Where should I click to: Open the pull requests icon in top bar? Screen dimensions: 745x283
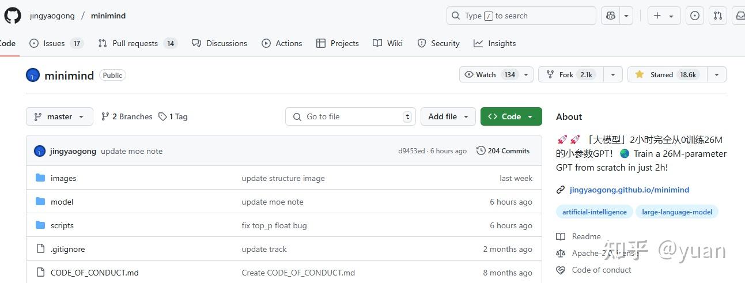coord(718,16)
